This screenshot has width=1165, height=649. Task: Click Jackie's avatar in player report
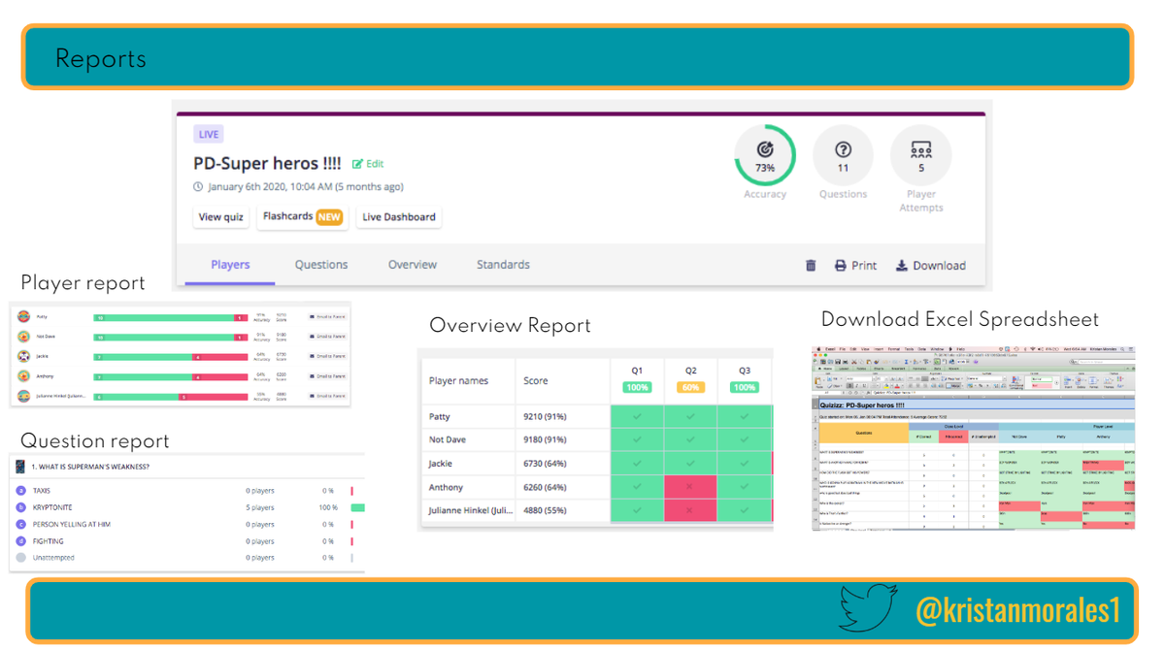(24, 357)
